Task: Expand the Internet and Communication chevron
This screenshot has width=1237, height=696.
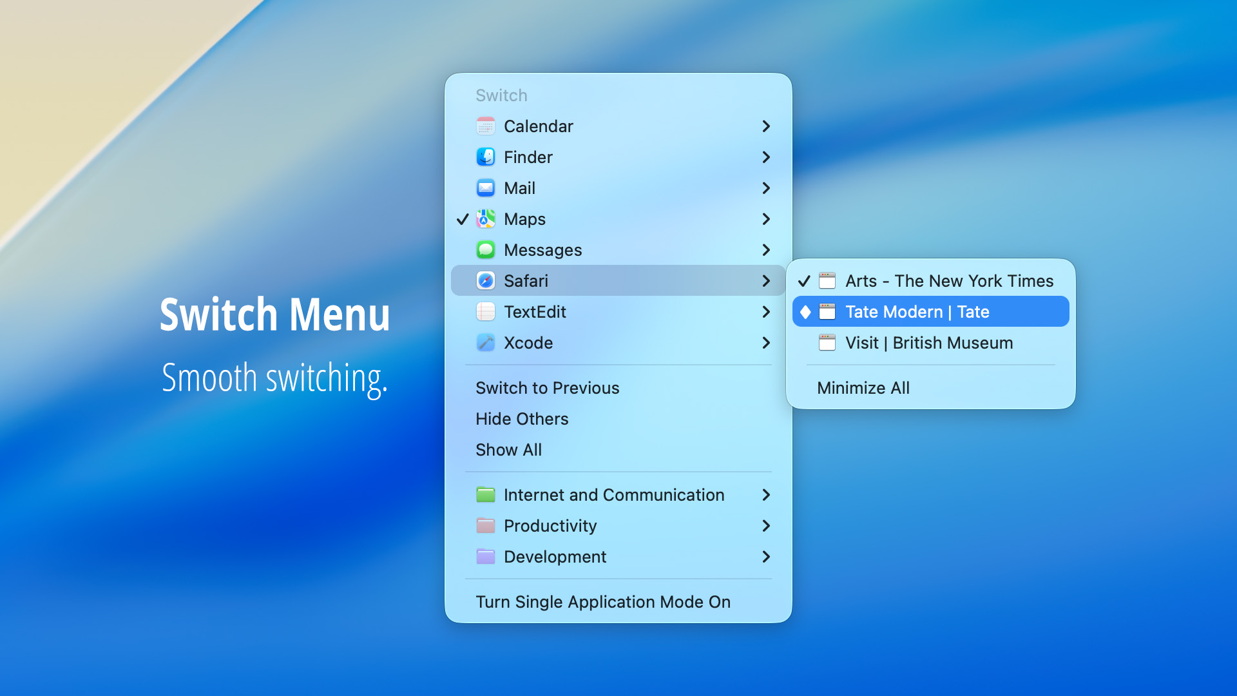Action: coord(766,495)
